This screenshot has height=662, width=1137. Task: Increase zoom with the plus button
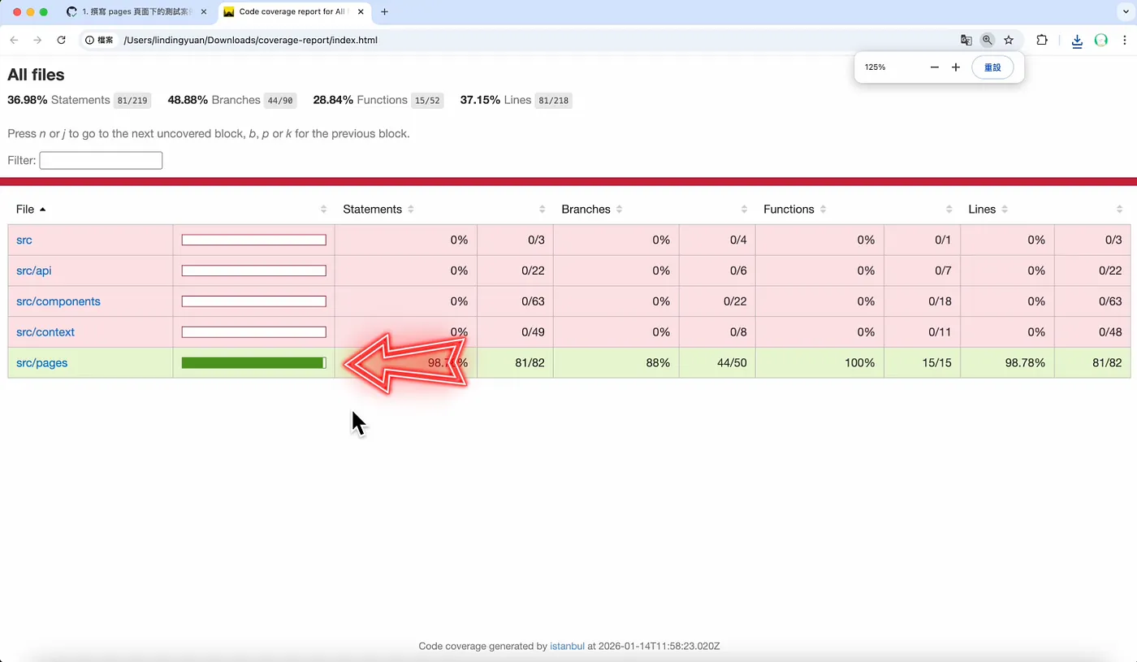(956, 67)
